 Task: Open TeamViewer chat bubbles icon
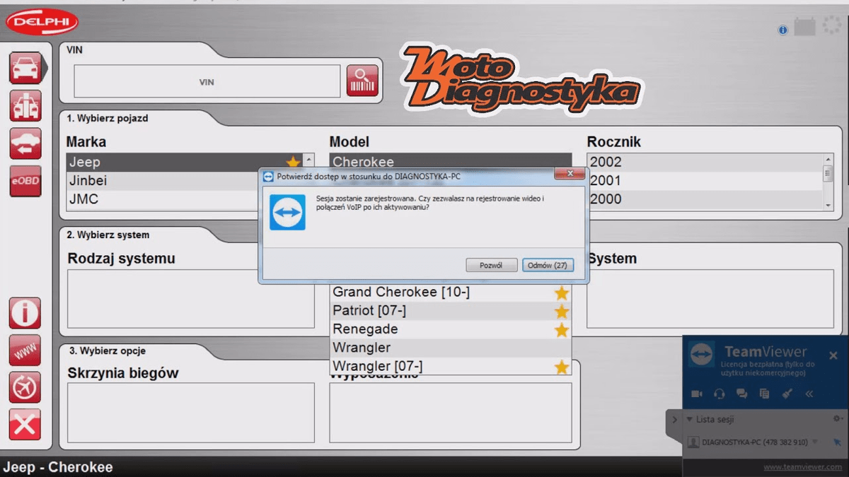click(741, 394)
